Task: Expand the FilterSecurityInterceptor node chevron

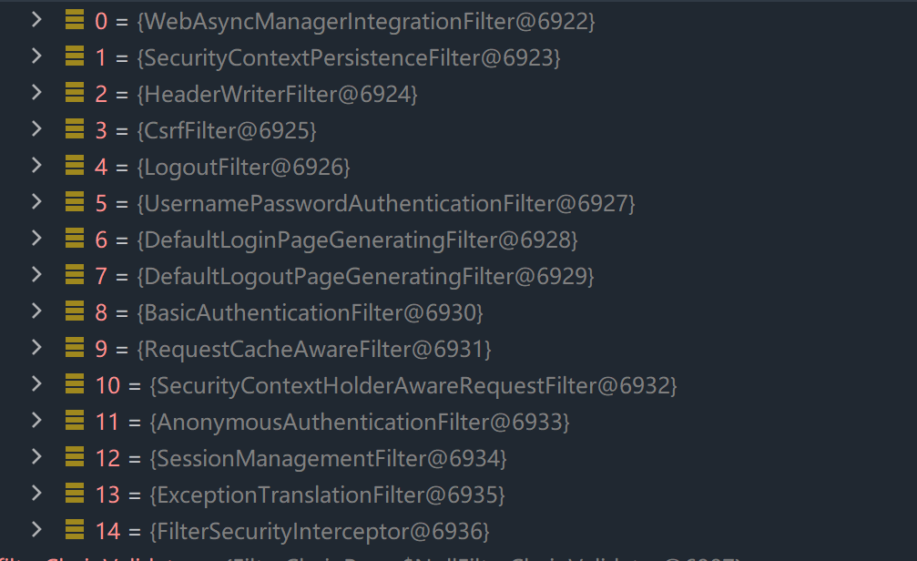Action: [x=36, y=529]
